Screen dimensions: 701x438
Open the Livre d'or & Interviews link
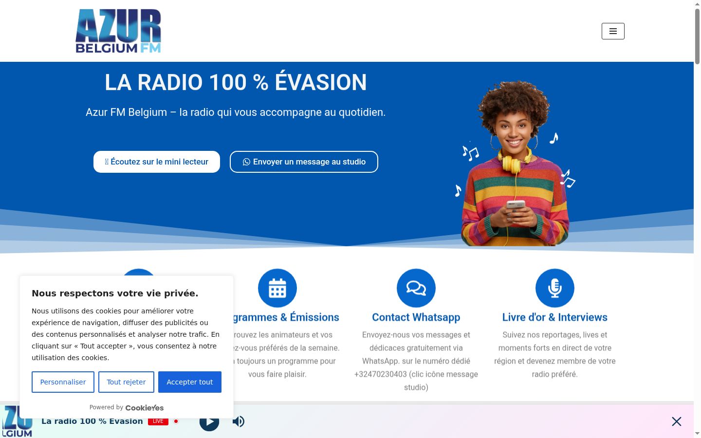click(x=555, y=317)
